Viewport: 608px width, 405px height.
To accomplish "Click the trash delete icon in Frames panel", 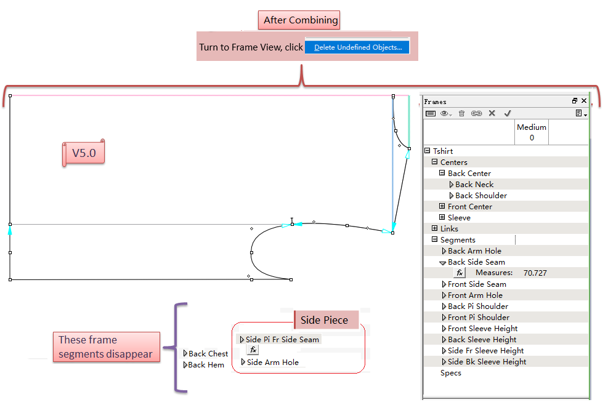I will [461, 113].
